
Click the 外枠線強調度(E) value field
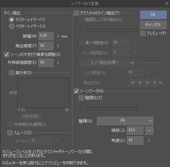pyautogui.click(x=46, y=63)
